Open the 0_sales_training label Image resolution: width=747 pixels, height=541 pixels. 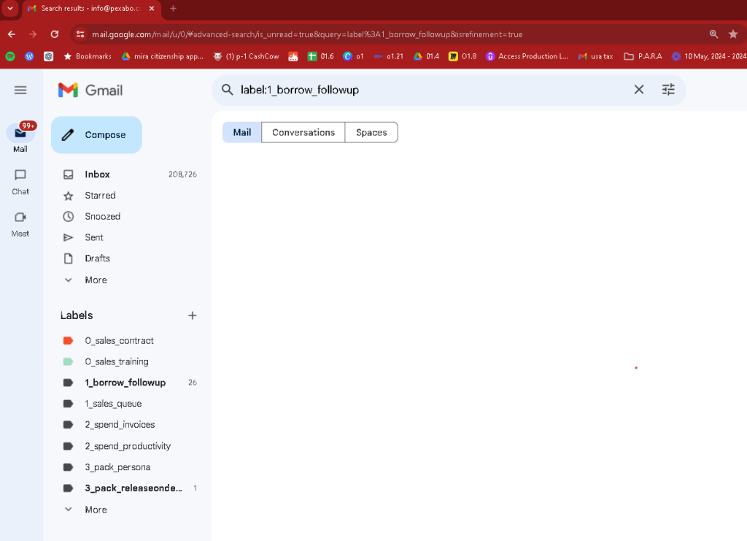pyautogui.click(x=129, y=362)
